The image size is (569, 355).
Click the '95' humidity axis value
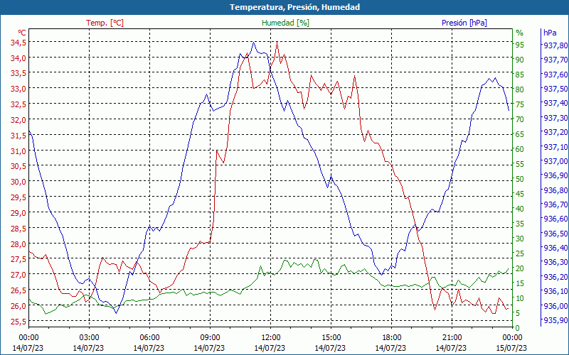click(x=520, y=45)
